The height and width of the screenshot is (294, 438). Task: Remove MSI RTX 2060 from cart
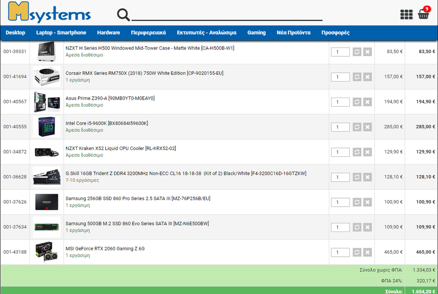(367, 252)
